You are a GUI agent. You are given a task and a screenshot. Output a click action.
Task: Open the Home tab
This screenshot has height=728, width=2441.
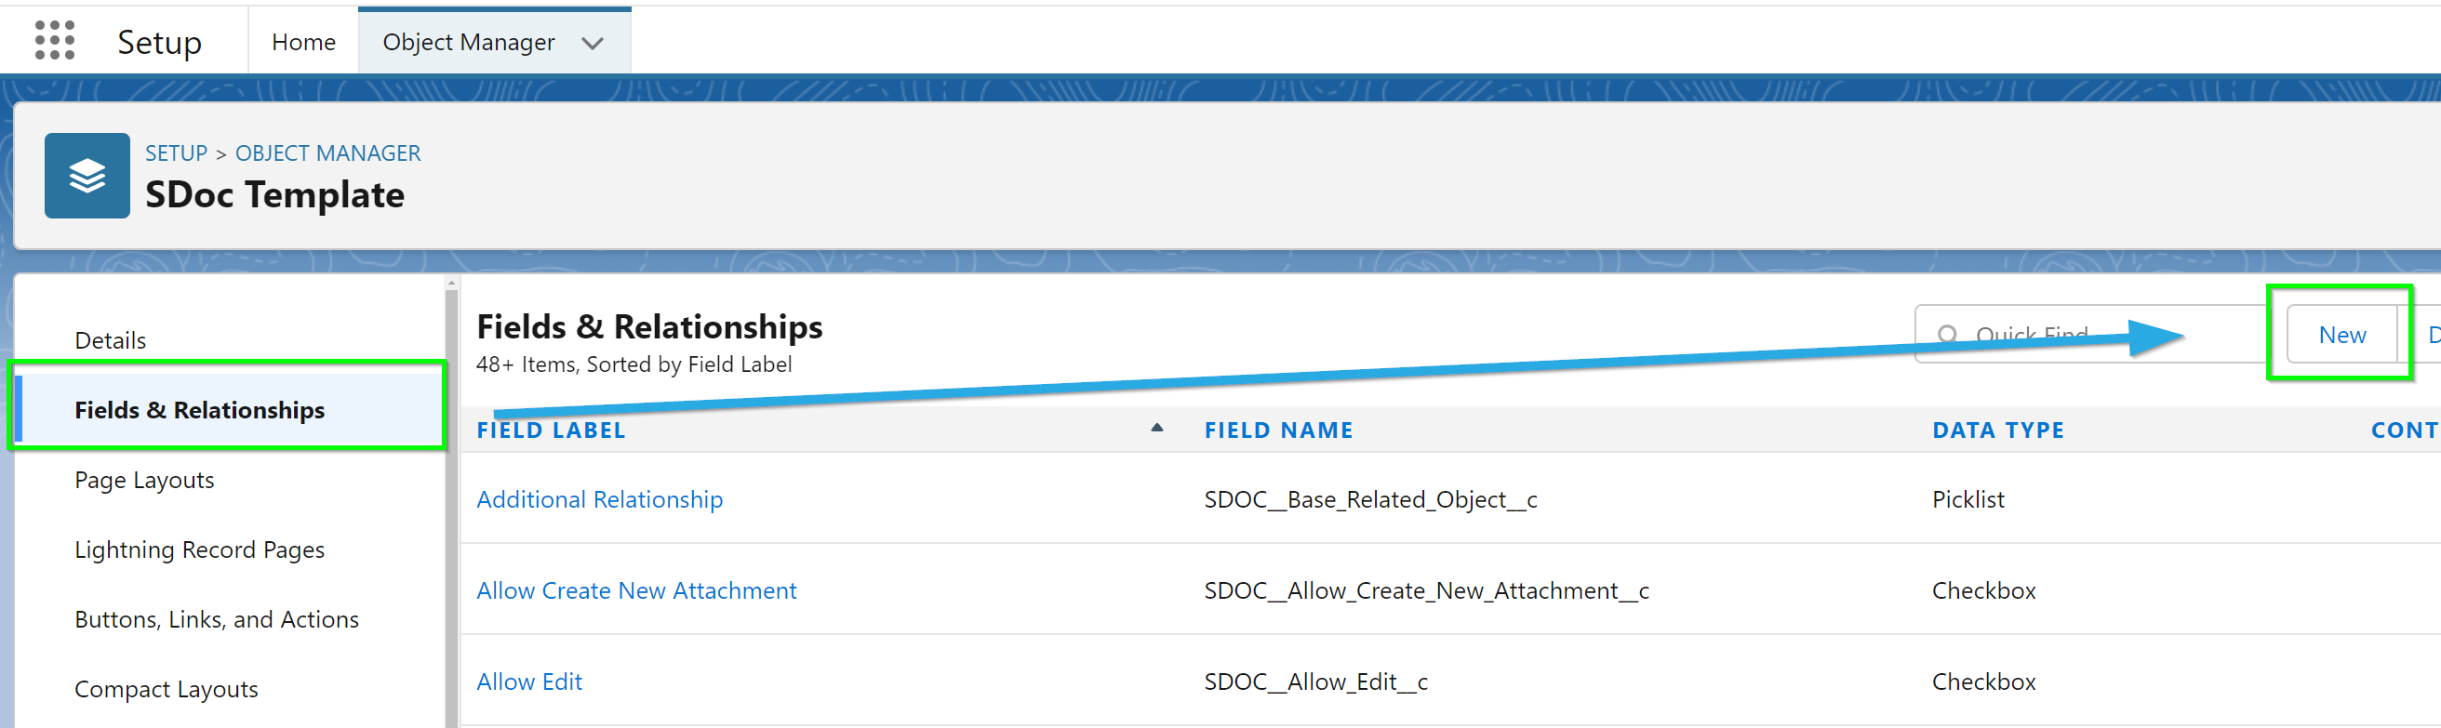tap(303, 42)
